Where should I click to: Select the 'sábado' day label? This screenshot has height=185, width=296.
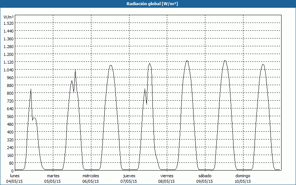click(205, 176)
